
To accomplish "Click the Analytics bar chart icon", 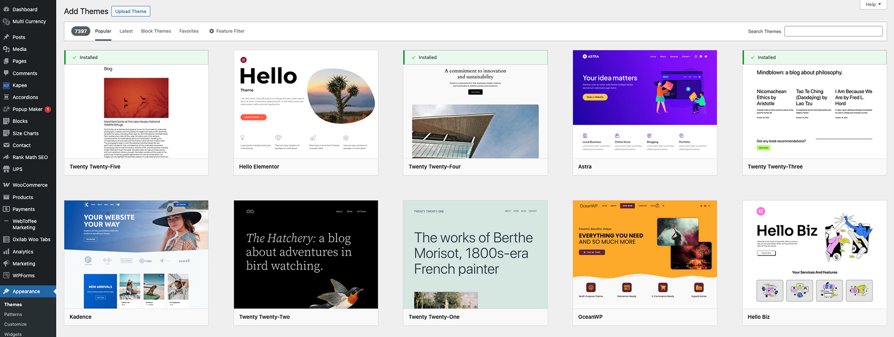I will pyautogui.click(x=6, y=252).
